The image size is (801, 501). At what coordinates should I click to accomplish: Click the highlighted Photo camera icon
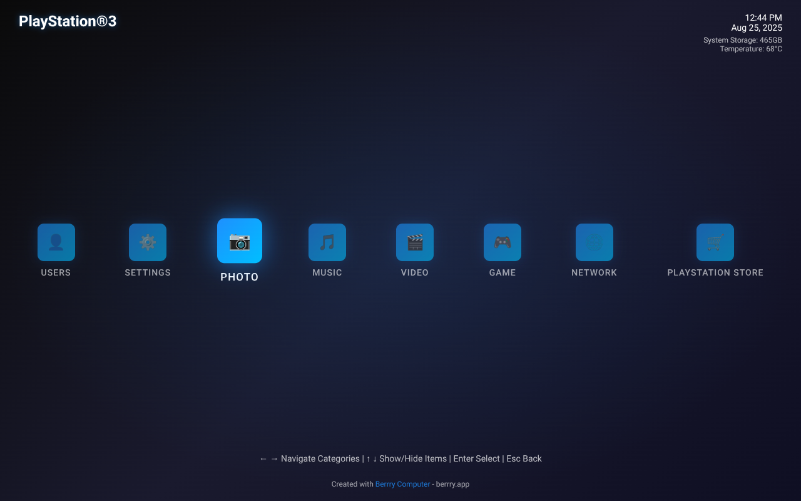240,240
